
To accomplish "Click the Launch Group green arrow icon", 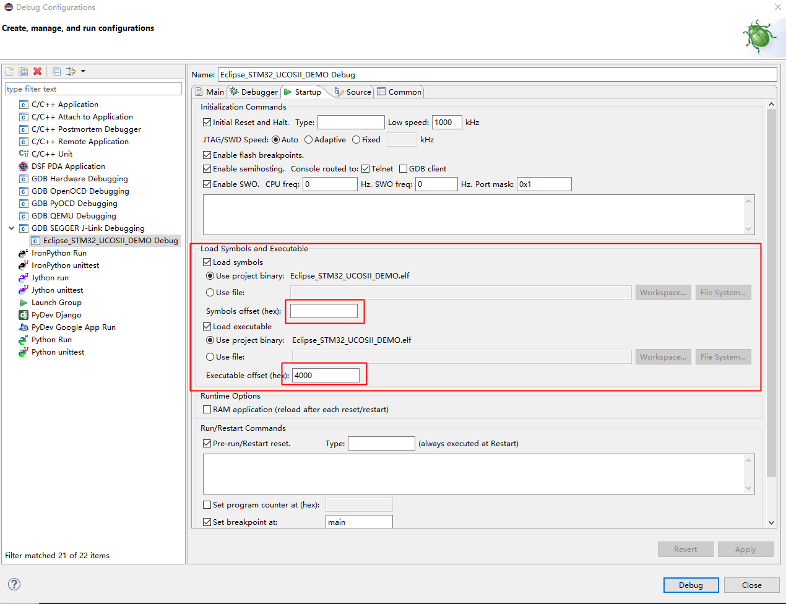I will [24, 303].
